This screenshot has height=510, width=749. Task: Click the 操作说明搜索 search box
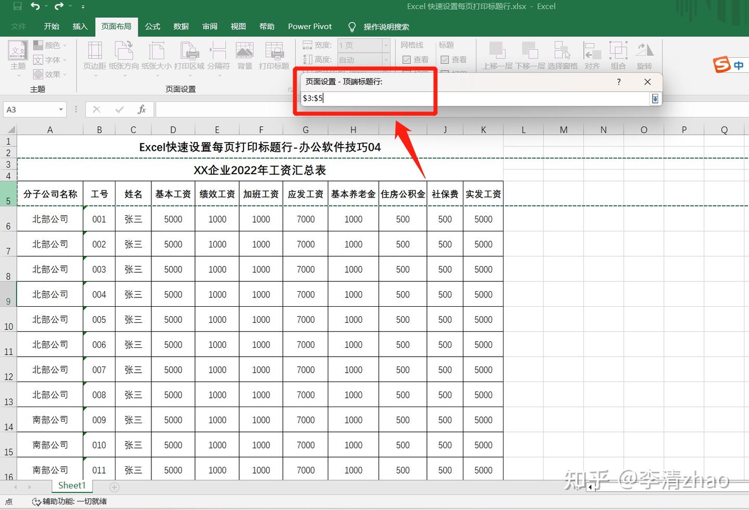click(386, 27)
